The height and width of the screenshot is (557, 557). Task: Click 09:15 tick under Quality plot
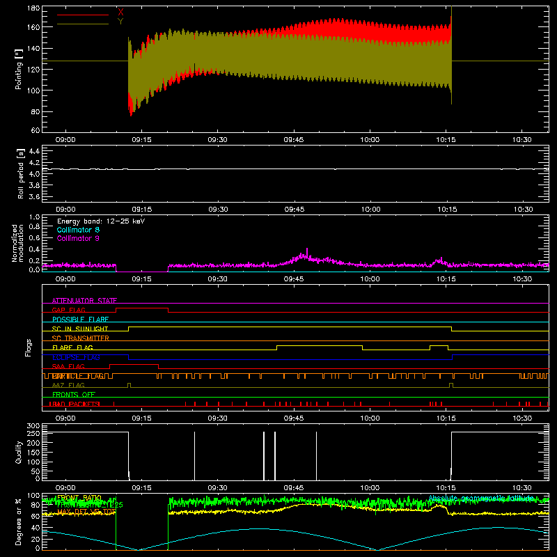coord(142,488)
